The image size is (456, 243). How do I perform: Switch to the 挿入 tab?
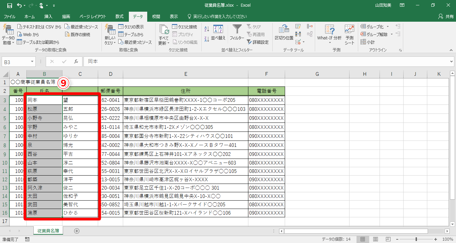point(48,16)
